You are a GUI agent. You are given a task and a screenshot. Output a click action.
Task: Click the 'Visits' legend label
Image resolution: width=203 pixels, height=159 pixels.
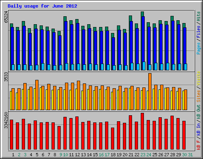(198, 78)
